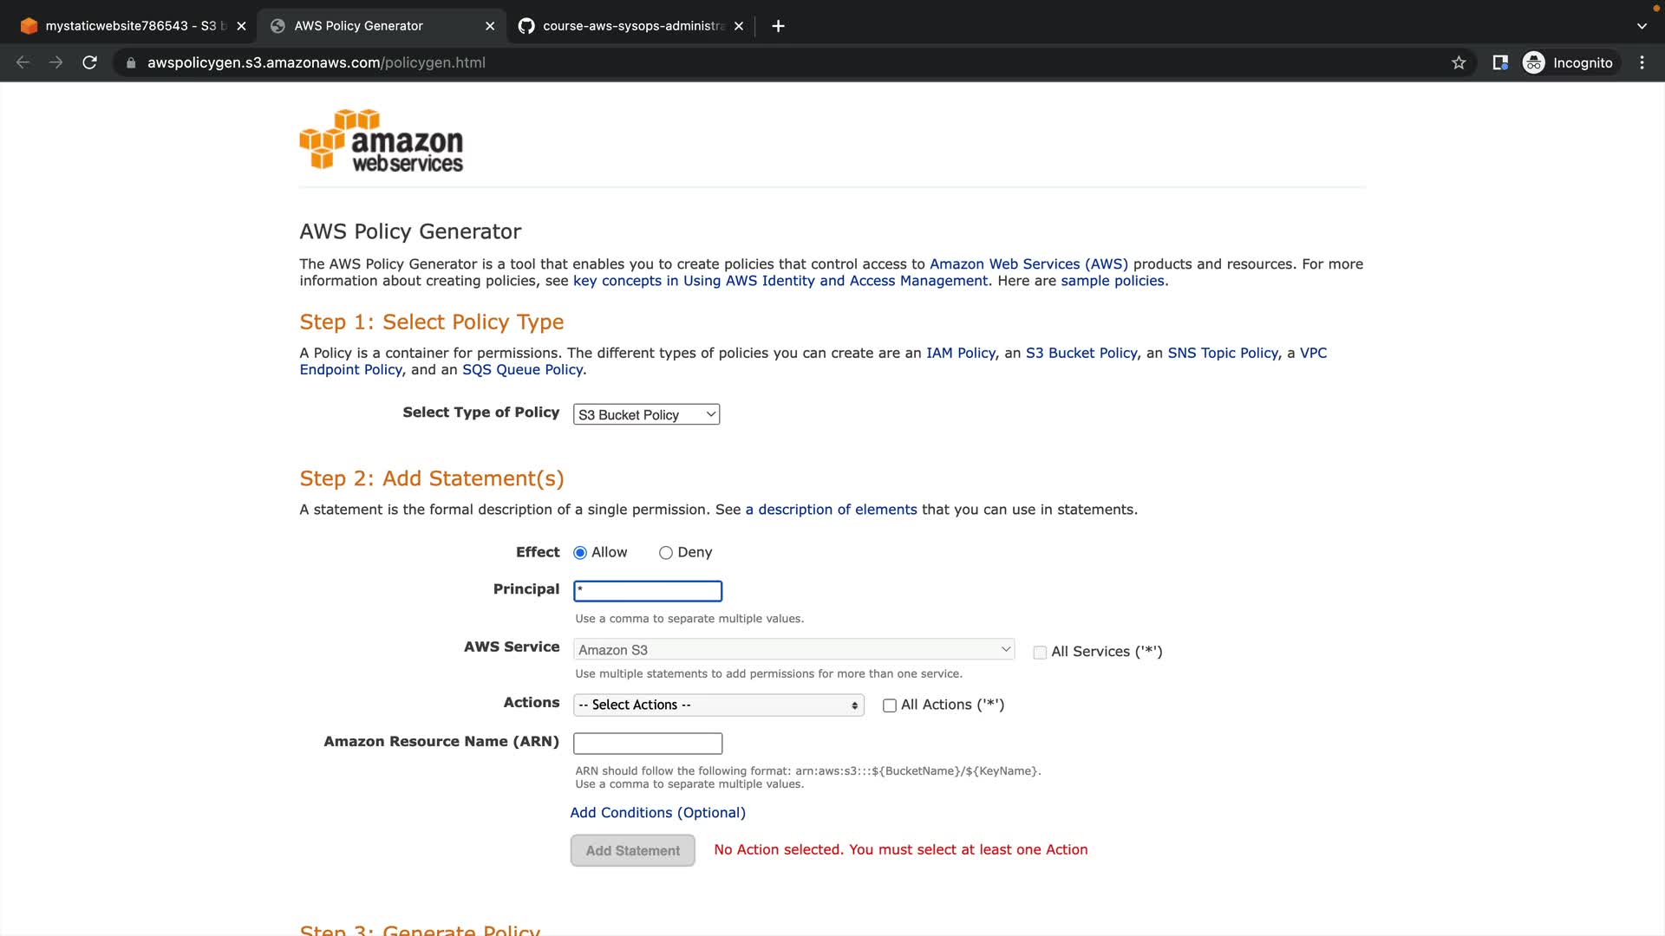Open the S3 Bucket Policy link

(x=1081, y=353)
